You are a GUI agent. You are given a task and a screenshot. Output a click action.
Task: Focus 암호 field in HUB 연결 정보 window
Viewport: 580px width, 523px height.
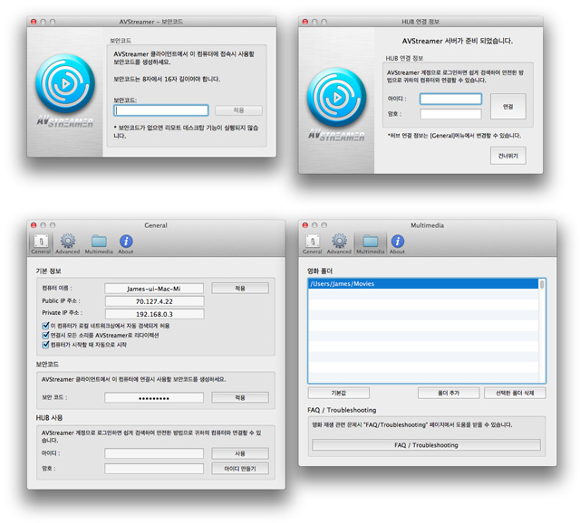pyautogui.click(x=451, y=114)
